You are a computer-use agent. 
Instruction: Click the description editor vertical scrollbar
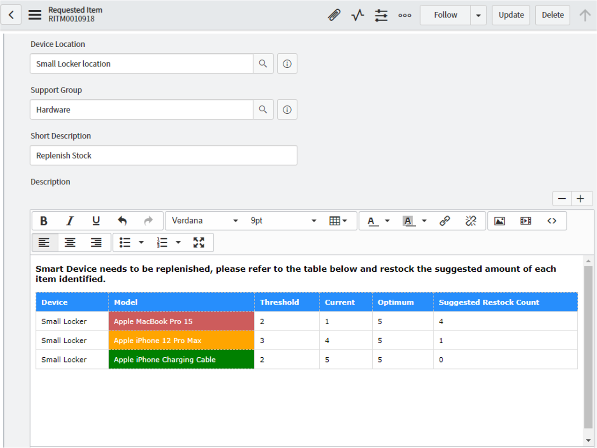[x=588, y=347]
